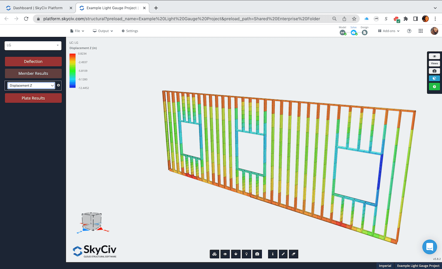Select the eraser tool in the bottom toolbar
This screenshot has height=269, width=442.
(294, 254)
